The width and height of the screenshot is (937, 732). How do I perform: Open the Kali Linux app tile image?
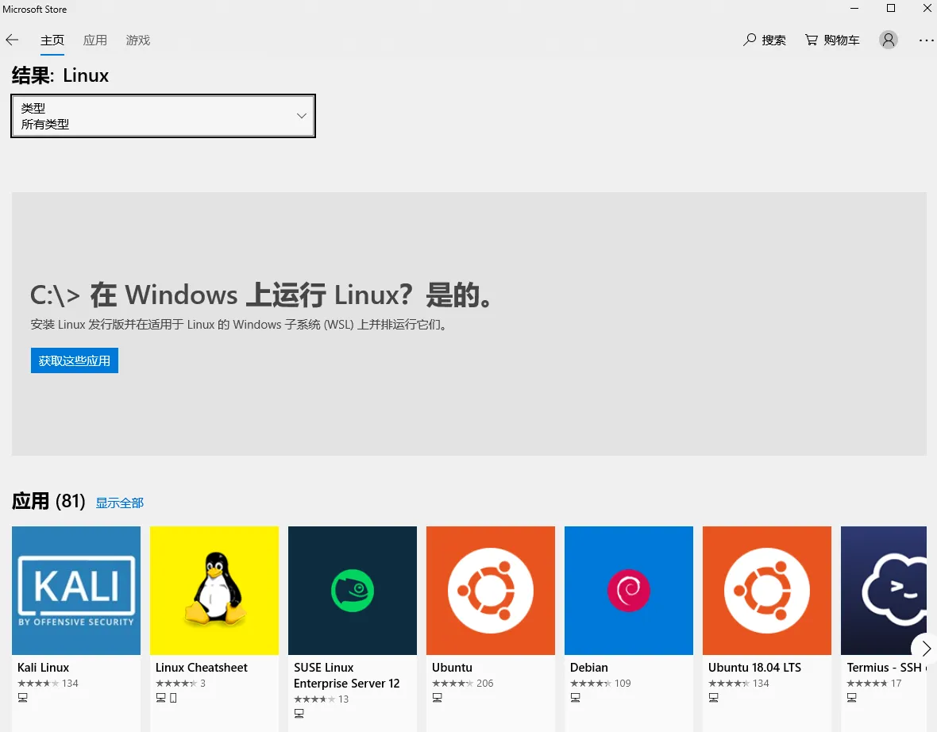(76, 591)
